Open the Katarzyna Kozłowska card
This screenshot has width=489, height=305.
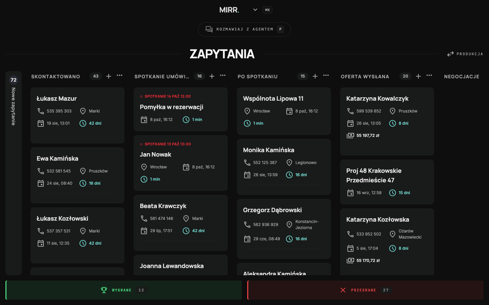click(387, 242)
